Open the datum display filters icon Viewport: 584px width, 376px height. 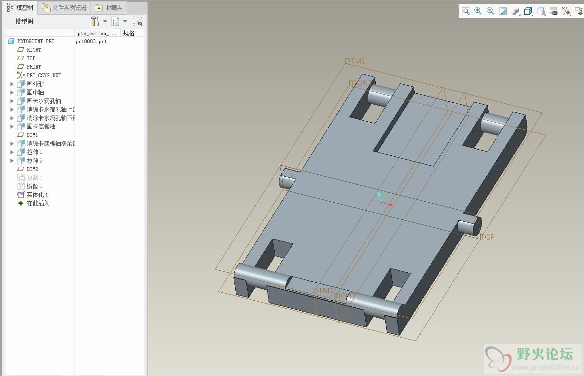click(566, 11)
